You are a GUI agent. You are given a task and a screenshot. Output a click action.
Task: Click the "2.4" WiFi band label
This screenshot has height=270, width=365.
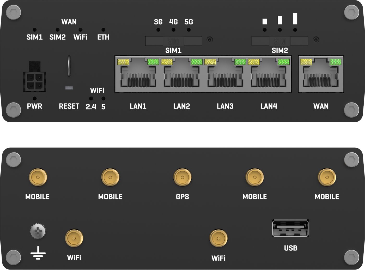point(91,107)
